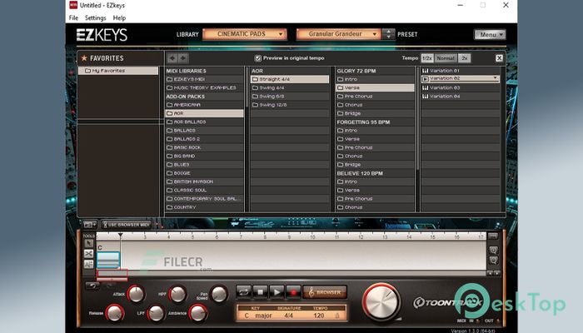Click the Release knob
583x333 pixels.
115,313
